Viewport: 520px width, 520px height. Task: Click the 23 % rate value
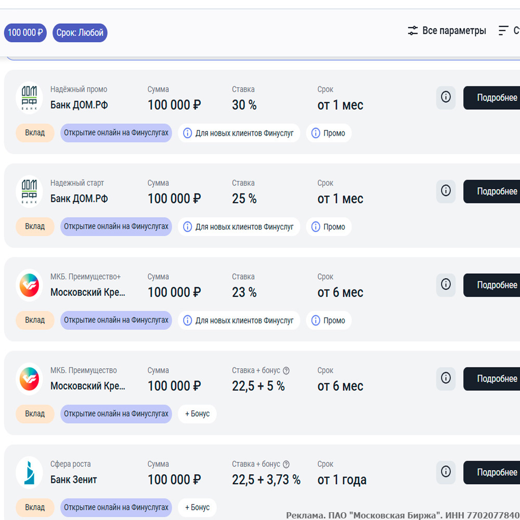[x=244, y=292]
